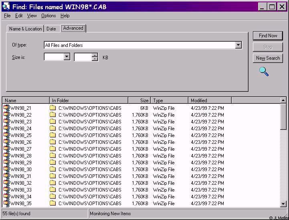Click the folder icon in the WIN98_24 row
The height and width of the screenshot is (220, 289).
click(x=53, y=128)
